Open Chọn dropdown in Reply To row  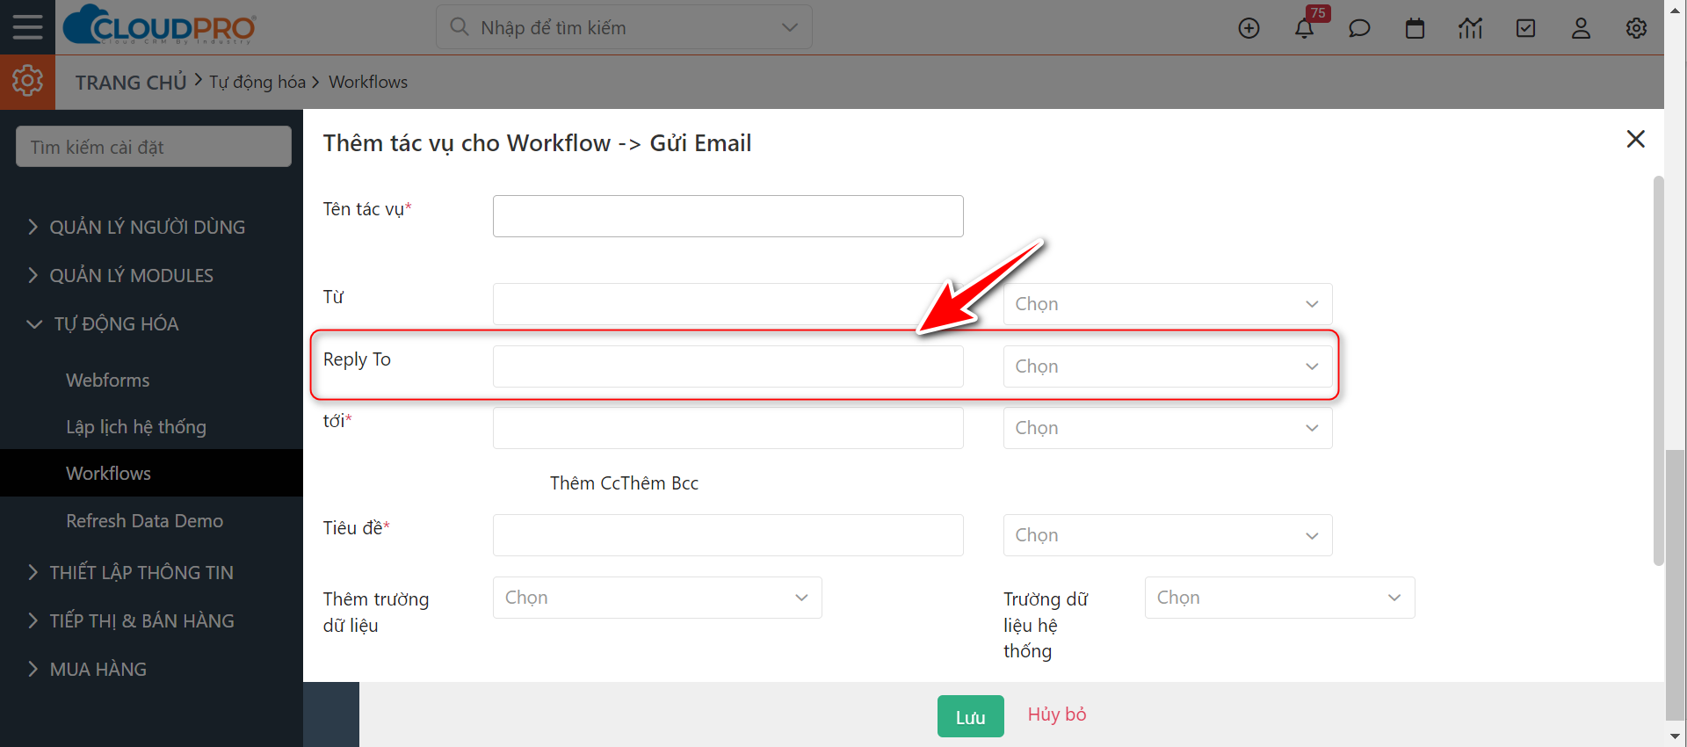[x=1168, y=366]
